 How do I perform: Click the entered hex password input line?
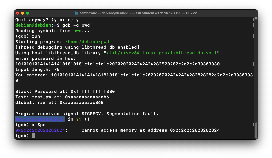[118, 64]
